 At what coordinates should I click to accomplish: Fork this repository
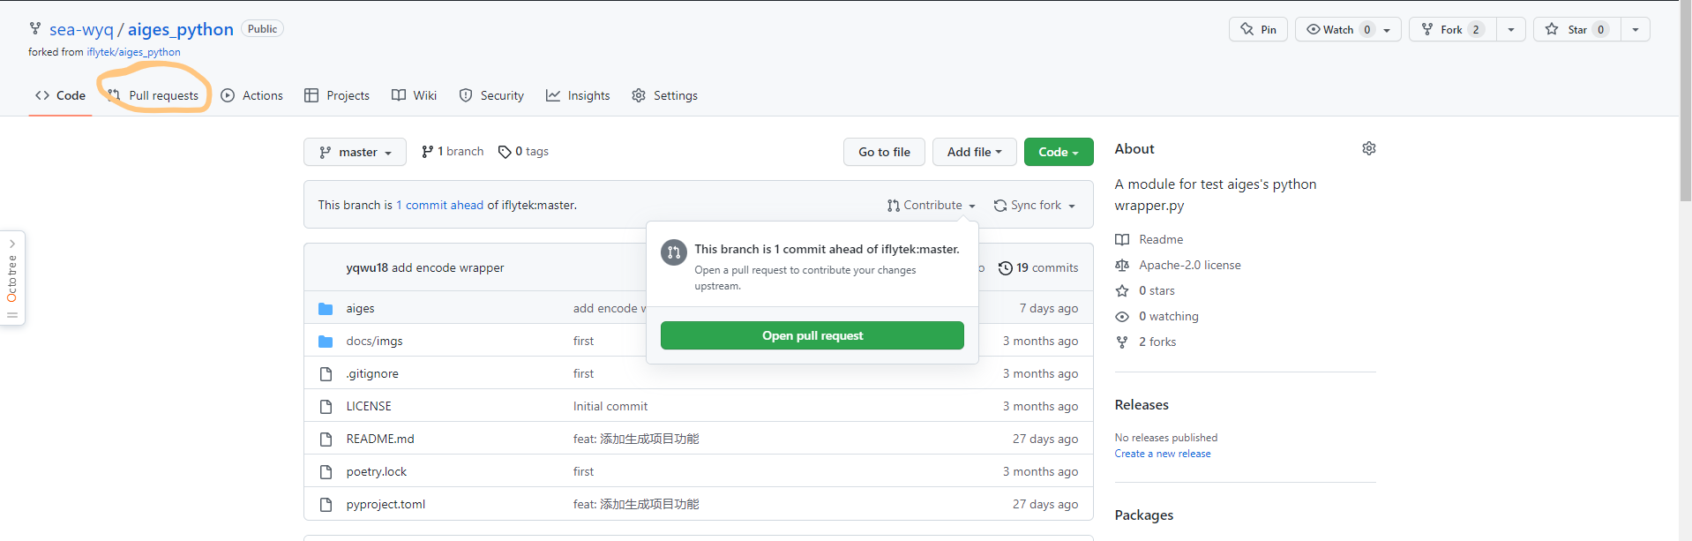click(x=1452, y=29)
